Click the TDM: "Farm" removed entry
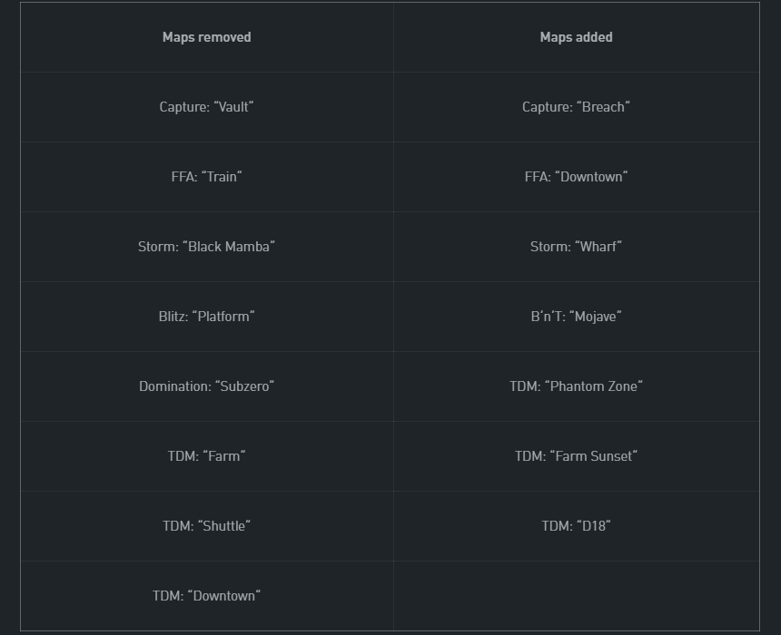Screen dimensions: 781x635 (x=206, y=456)
